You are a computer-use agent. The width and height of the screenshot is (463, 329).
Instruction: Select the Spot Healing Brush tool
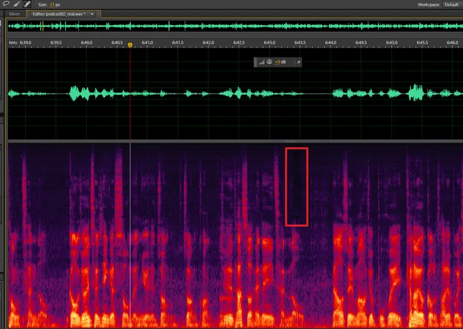(27, 4)
